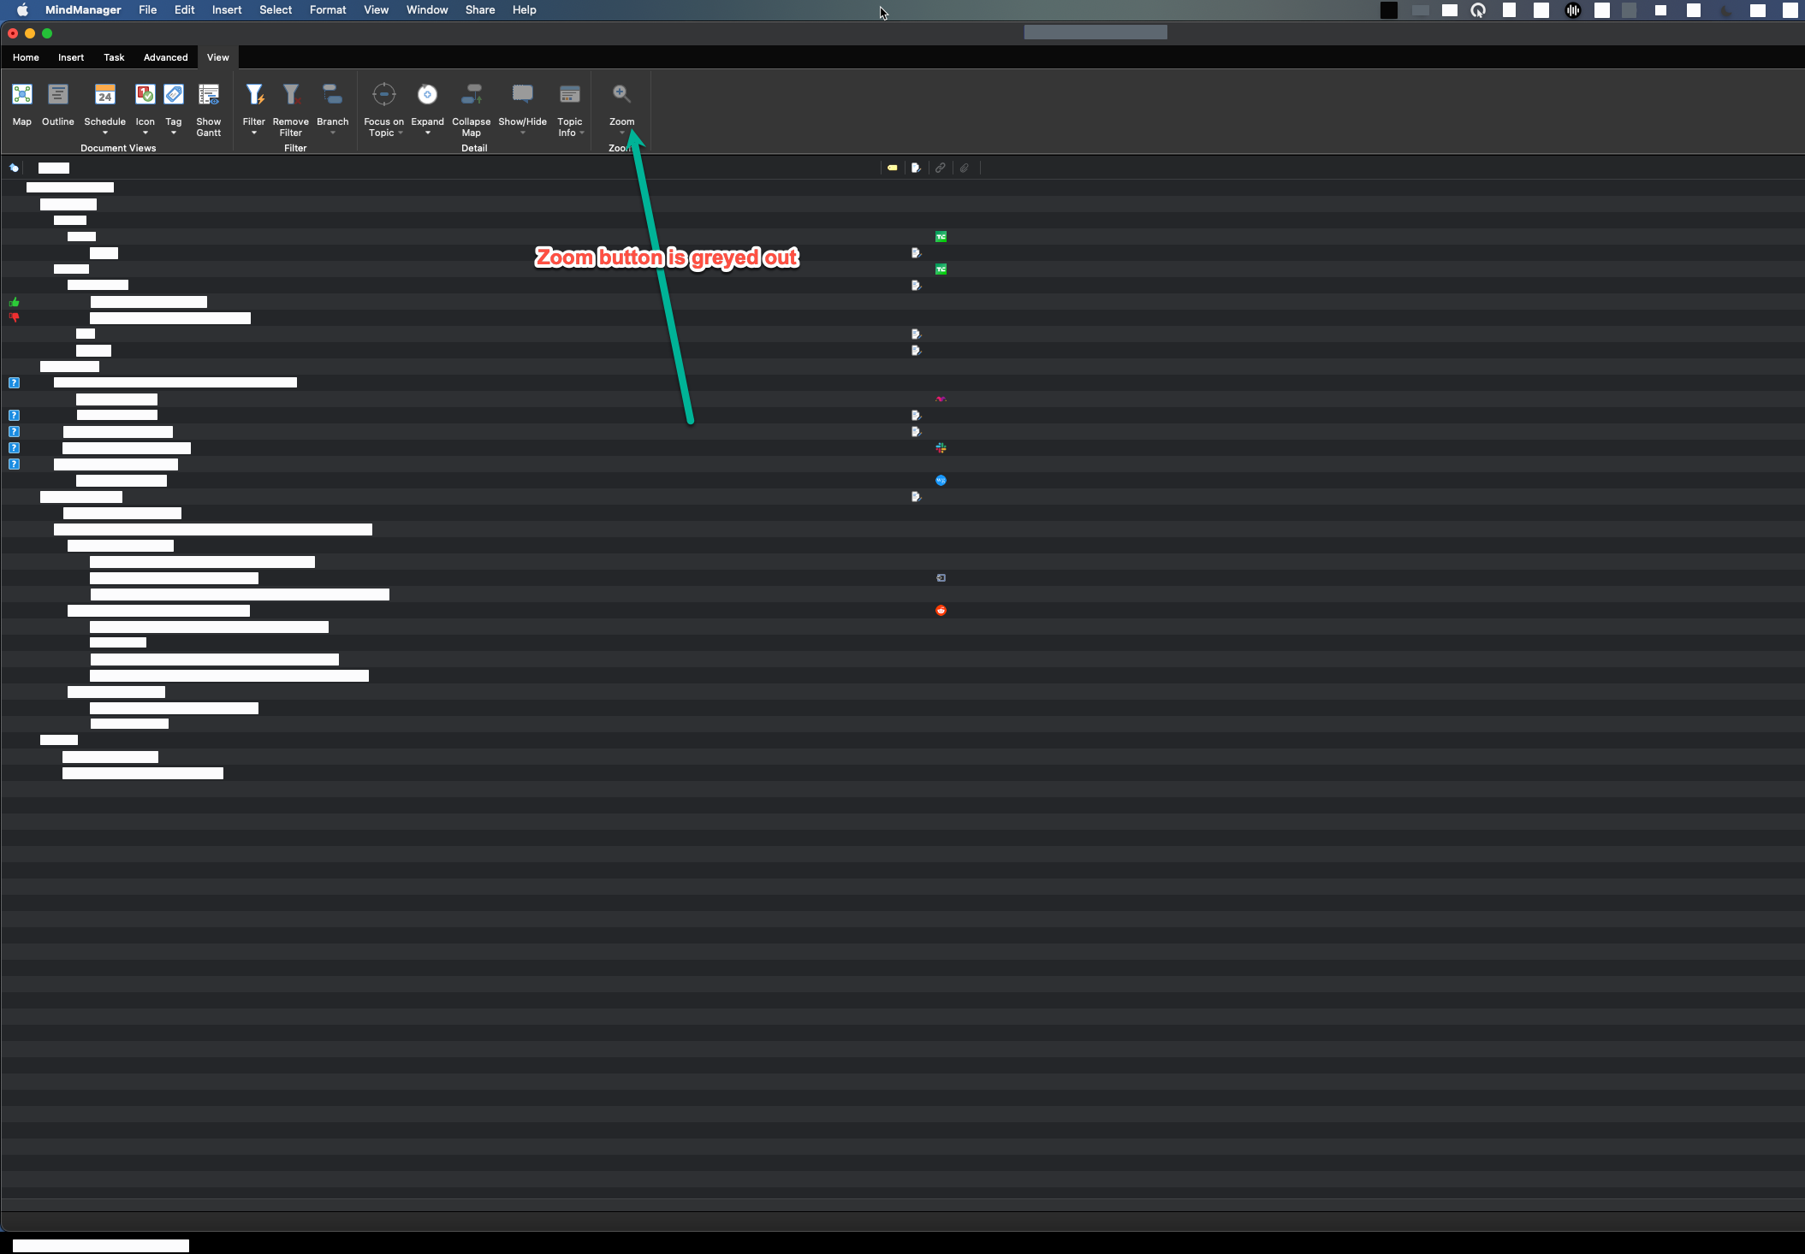The image size is (1805, 1254).
Task: Open the Format menu in menu bar
Action: [328, 10]
